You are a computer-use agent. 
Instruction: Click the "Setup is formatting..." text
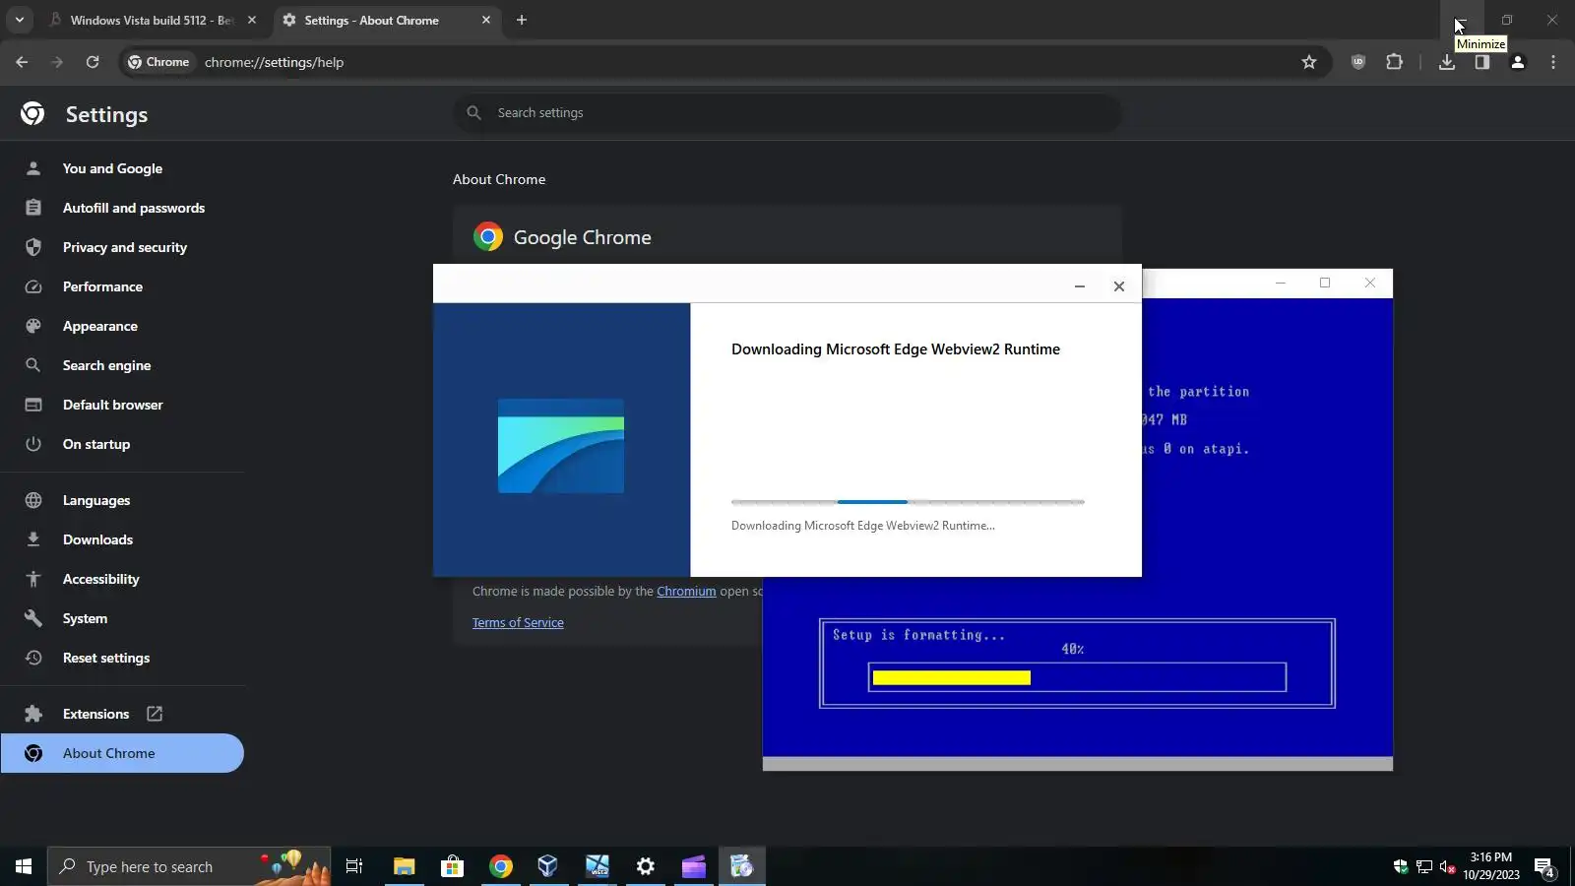point(919,635)
